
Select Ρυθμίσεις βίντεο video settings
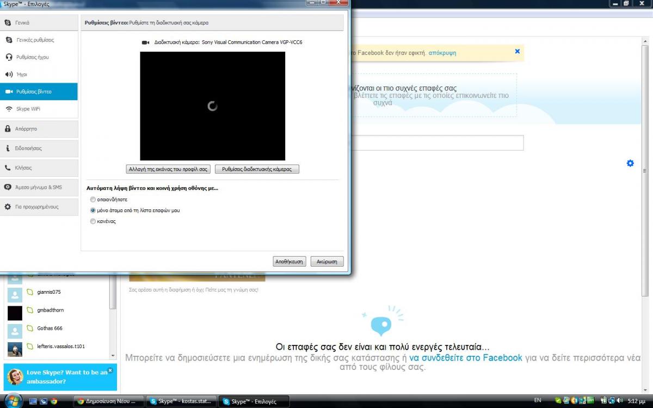(x=39, y=91)
